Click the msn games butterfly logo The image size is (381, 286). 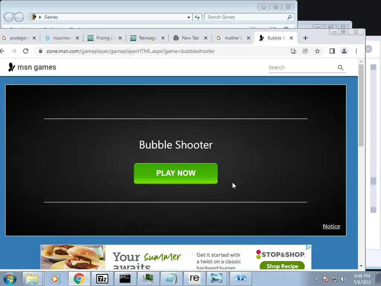tap(12, 67)
